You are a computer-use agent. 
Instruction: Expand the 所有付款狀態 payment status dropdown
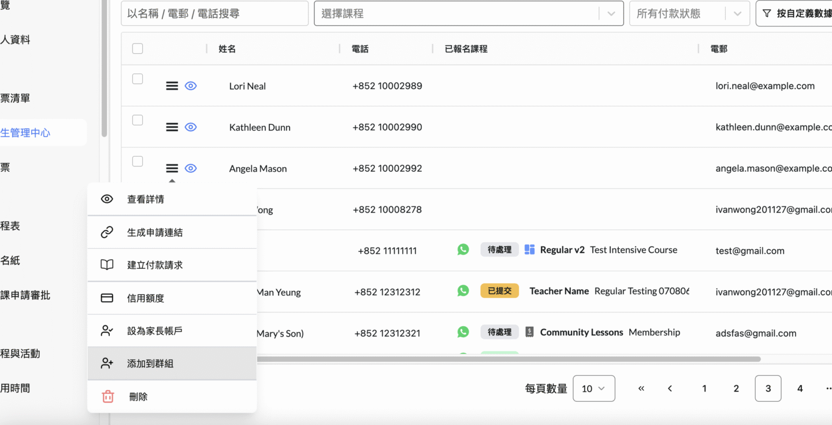(x=689, y=13)
